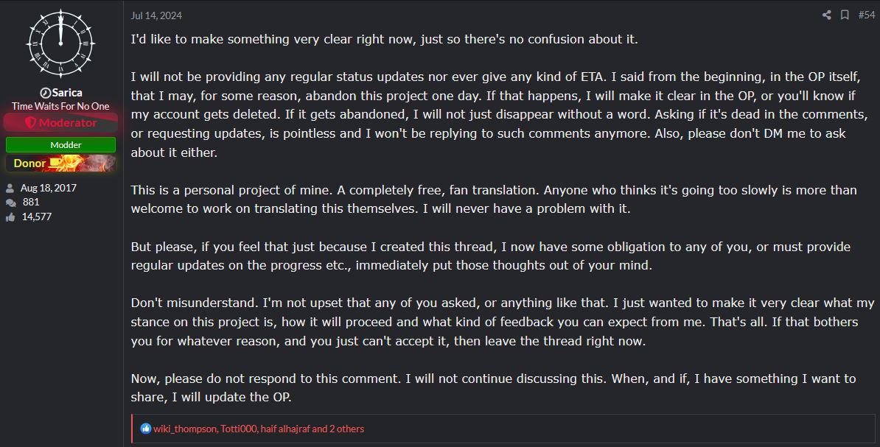Viewport: 880px width, 447px height.
Task: Expand the '2 others' reactions list
Action: pos(347,429)
